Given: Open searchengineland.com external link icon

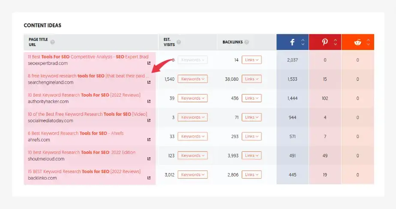Looking at the screenshot, I should 149,82.
